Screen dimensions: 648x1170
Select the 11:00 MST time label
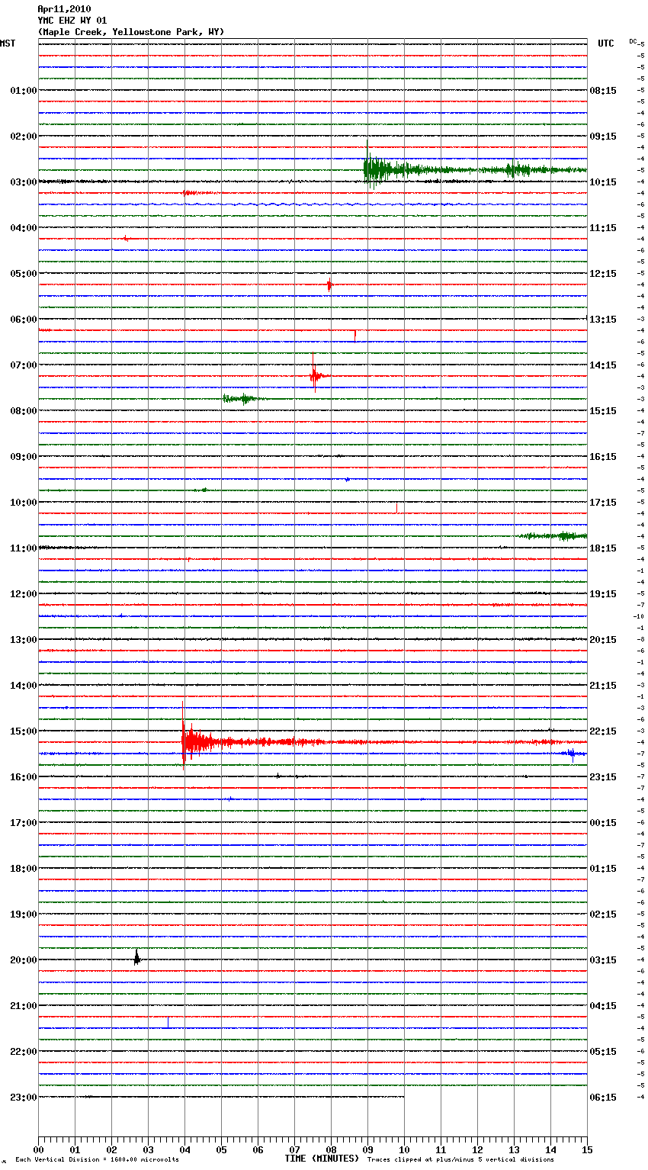click(x=24, y=548)
